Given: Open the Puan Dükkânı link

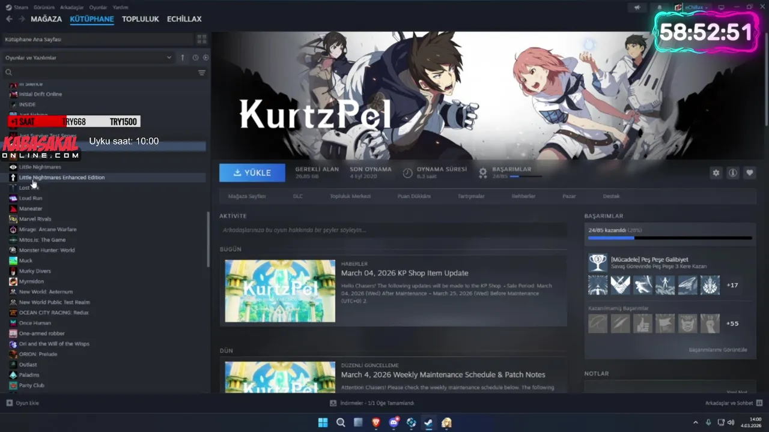Looking at the screenshot, I should [414, 196].
